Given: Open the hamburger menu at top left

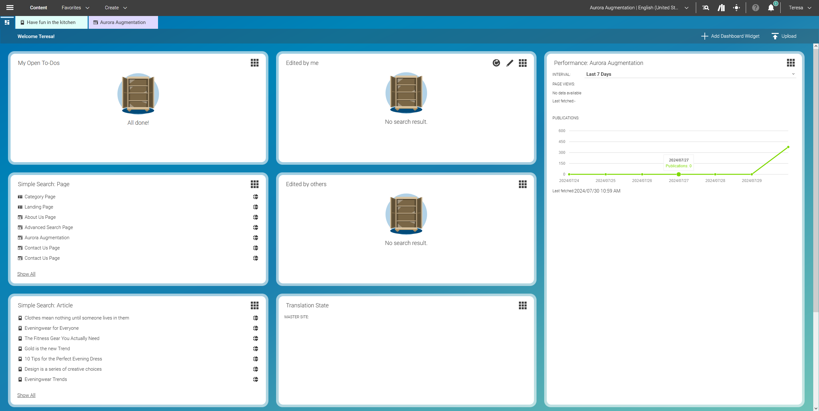Looking at the screenshot, I should tap(10, 7).
